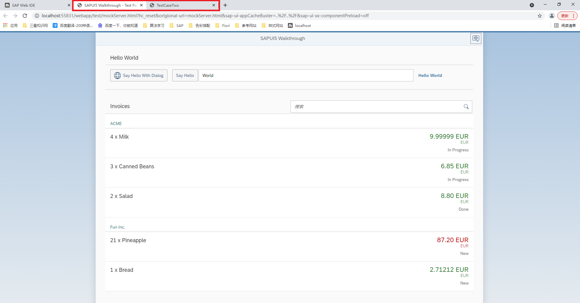Click the Say Hello With Dialog button

[x=139, y=75]
